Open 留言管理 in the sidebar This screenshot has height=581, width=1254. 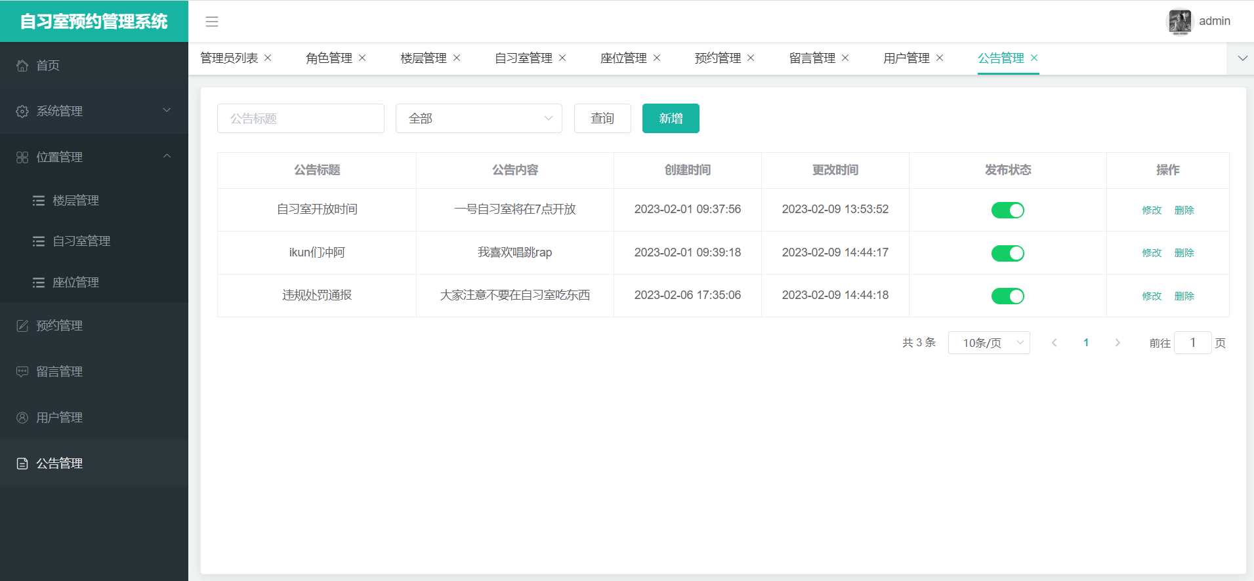[x=94, y=372]
